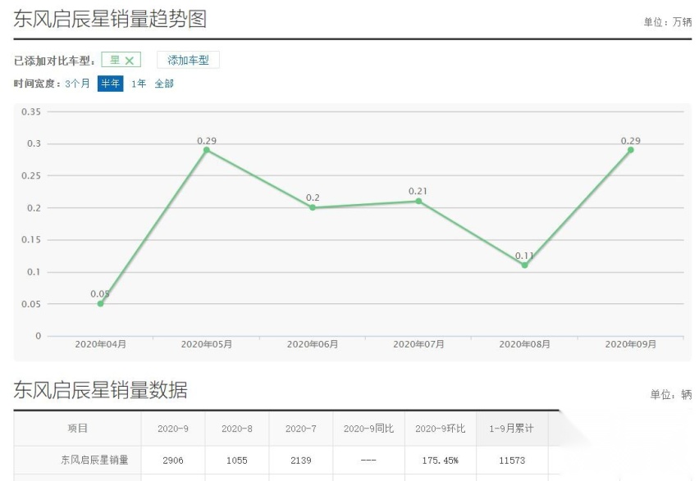Screen dimensions: 699x481
Task: Click the x-axis label 2020年09月
Action: pyautogui.click(x=630, y=344)
